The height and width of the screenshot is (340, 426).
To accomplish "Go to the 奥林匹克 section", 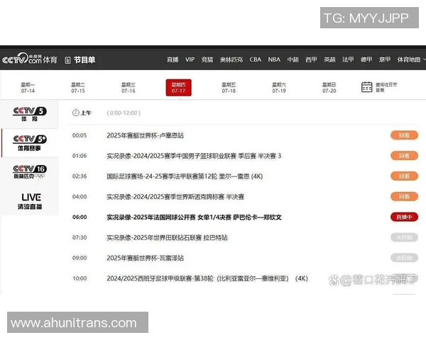I will tap(231, 59).
